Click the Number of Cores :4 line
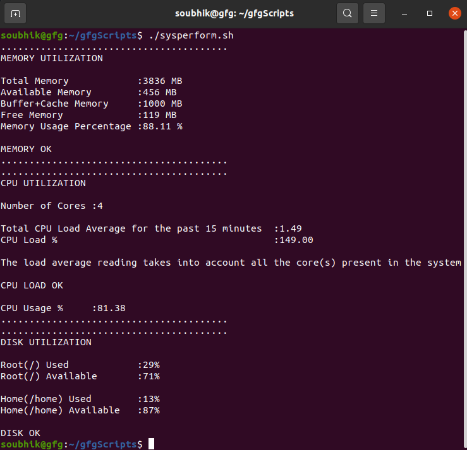Viewport: 467px width, 450px height. tap(52, 206)
